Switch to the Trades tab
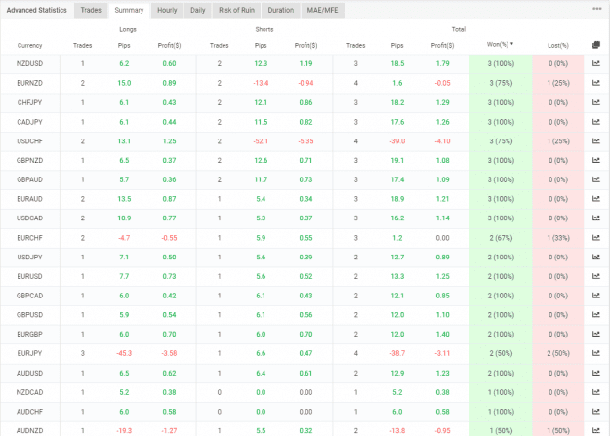This screenshot has width=610, height=436. (91, 10)
